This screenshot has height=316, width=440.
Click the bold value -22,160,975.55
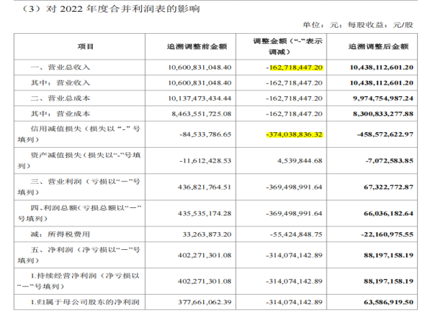click(387, 234)
